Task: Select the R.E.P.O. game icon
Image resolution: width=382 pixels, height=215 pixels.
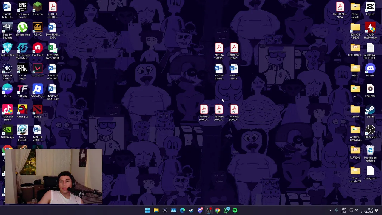Action: (x=38, y=29)
